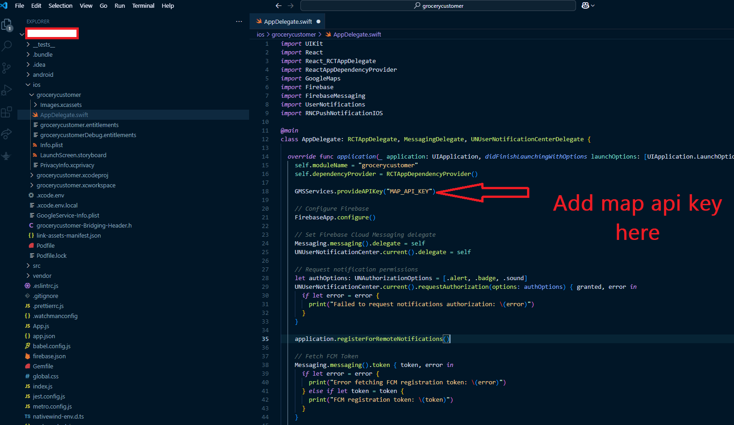Expand the src folder
734x425 pixels.
(x=28, y=266)
